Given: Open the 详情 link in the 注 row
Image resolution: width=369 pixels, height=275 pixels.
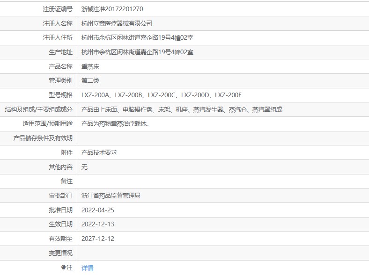Looking at the screenshot, I should 87,268.
